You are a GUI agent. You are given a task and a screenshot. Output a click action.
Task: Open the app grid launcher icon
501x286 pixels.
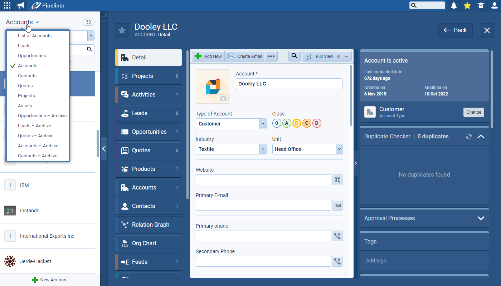[7, 5]
